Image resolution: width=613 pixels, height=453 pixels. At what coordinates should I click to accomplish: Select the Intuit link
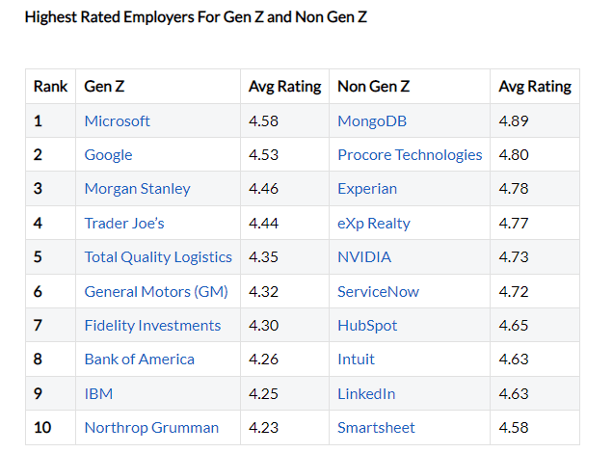click(x=357, y=360)
